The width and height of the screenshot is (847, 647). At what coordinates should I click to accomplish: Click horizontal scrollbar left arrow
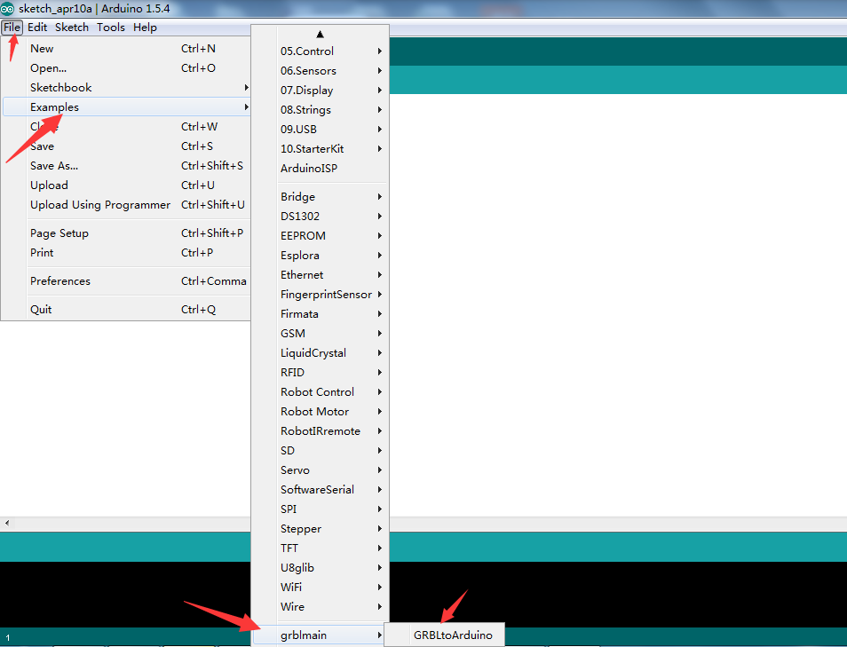coord(6,522)
